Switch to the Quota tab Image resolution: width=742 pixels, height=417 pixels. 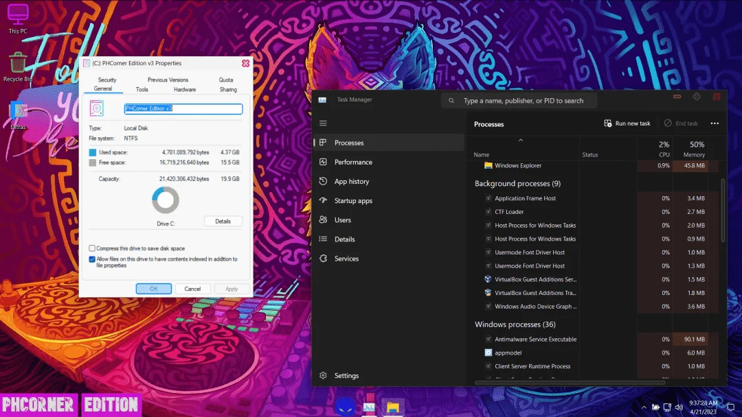[226, 80]
